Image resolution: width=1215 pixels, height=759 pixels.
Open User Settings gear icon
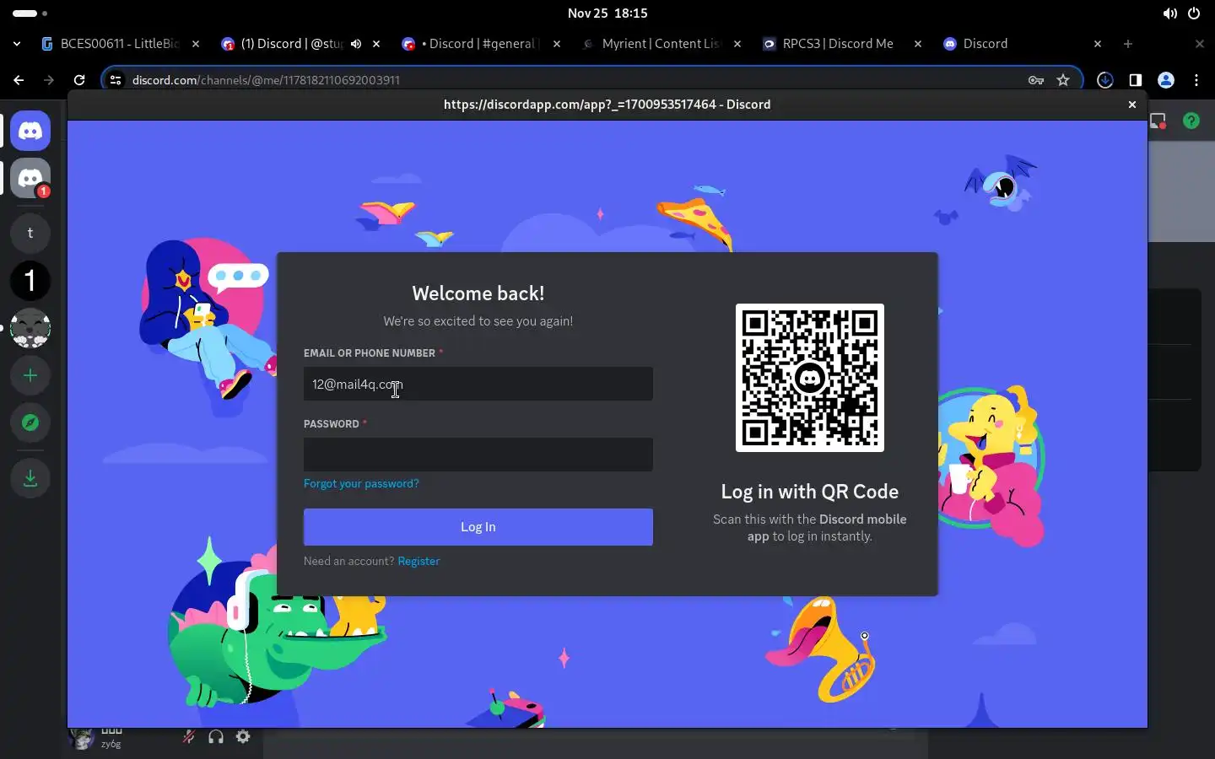point(243,737)
